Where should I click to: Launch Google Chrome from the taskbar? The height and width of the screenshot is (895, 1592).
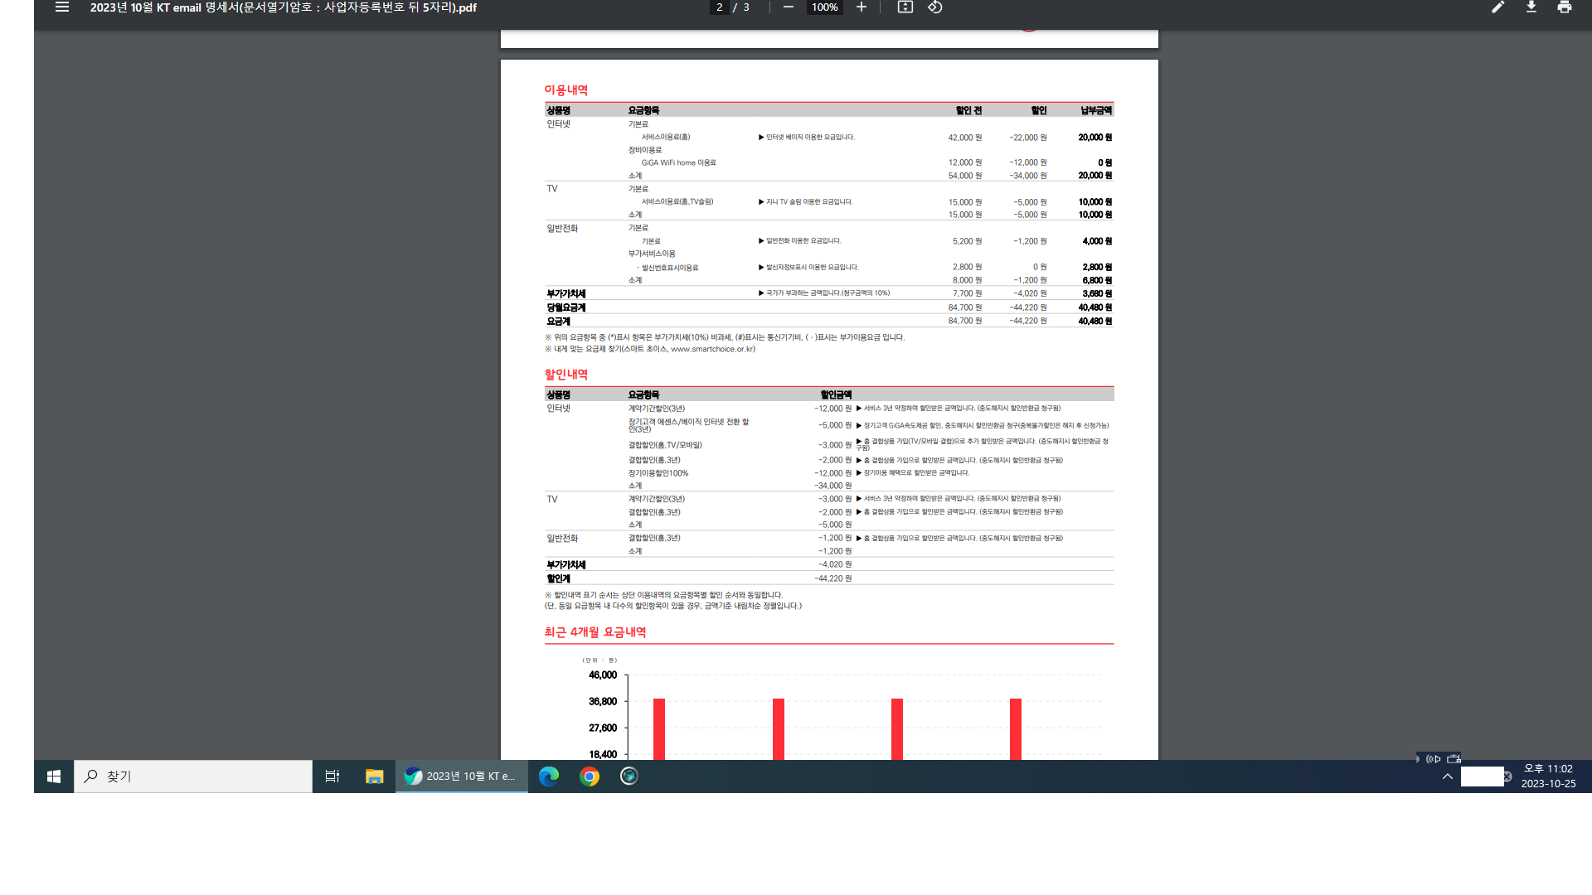(x=590, y=776)
